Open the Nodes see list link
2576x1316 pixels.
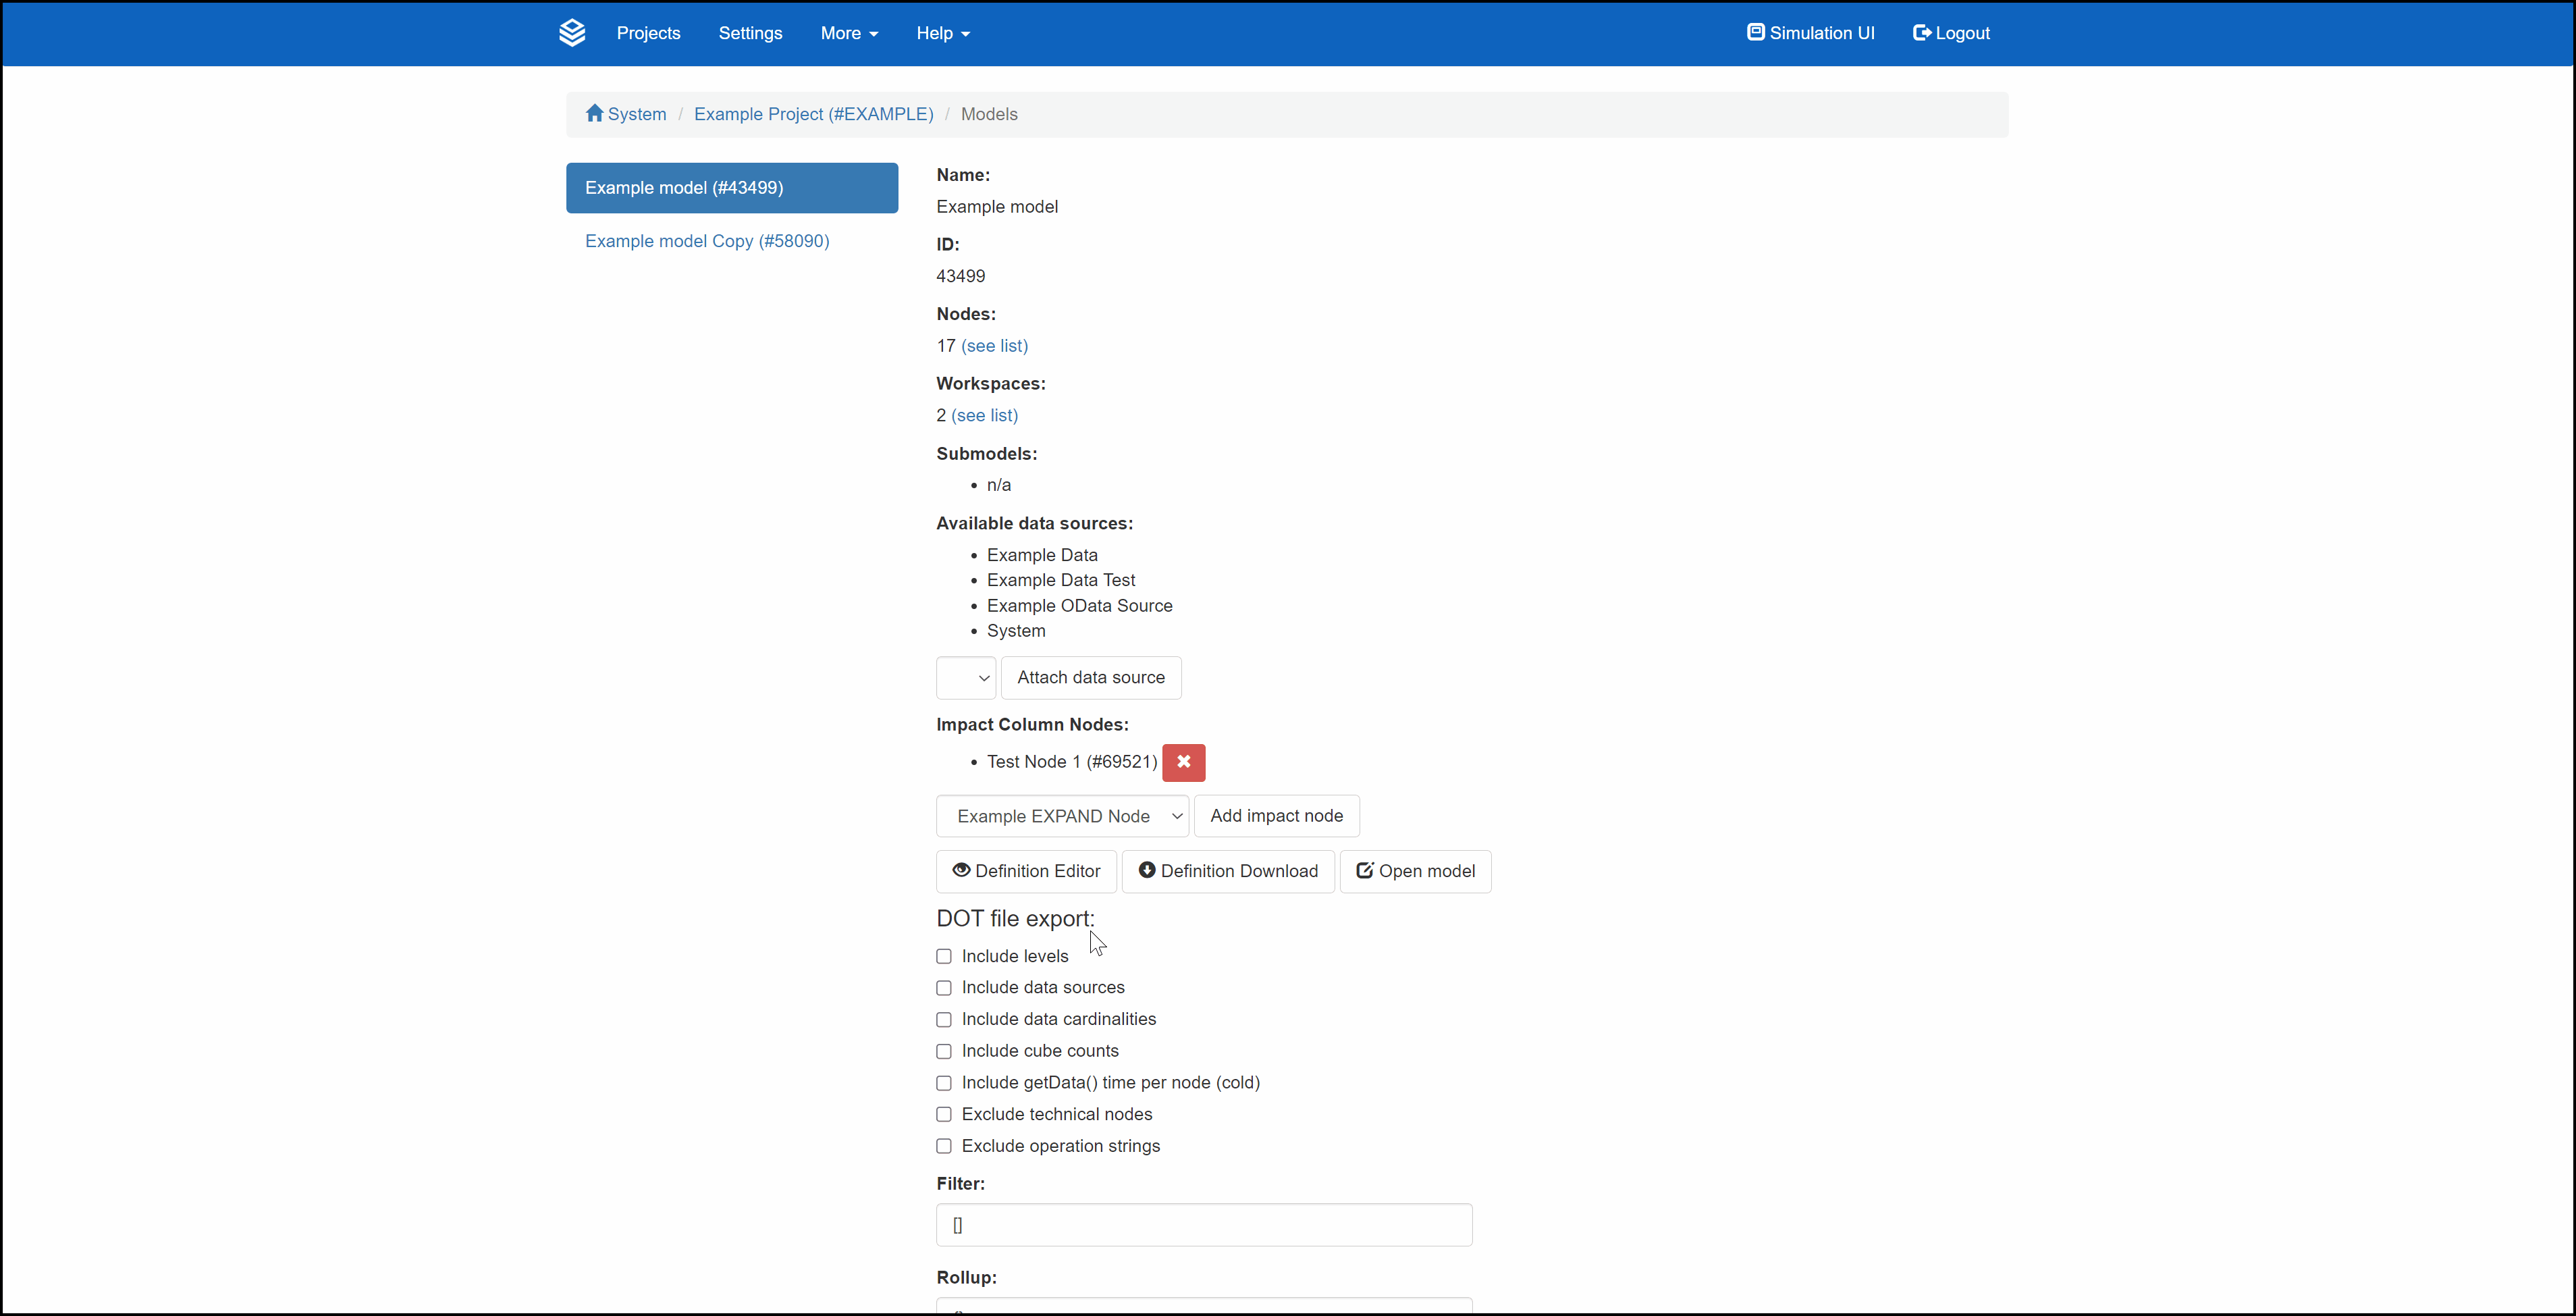point(994,346)
